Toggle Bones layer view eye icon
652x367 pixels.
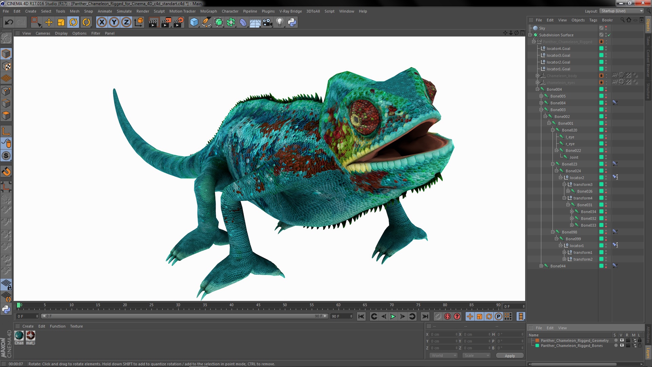click(622, 346)
